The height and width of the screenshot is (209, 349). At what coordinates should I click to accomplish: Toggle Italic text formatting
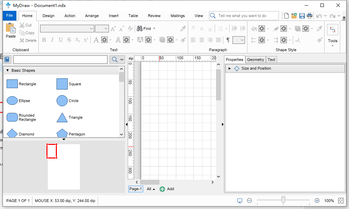[x=52, y=40]
